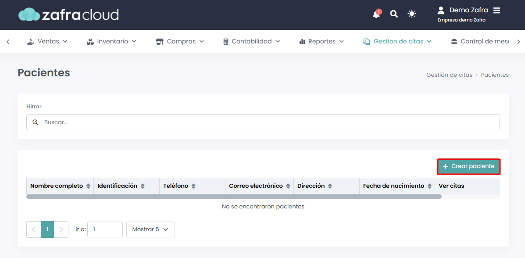The width and height of the screenshot is (525, 258).
Task: Sort by Identificación column arrows
Action: pyautogui.click(x=143, y=186)
